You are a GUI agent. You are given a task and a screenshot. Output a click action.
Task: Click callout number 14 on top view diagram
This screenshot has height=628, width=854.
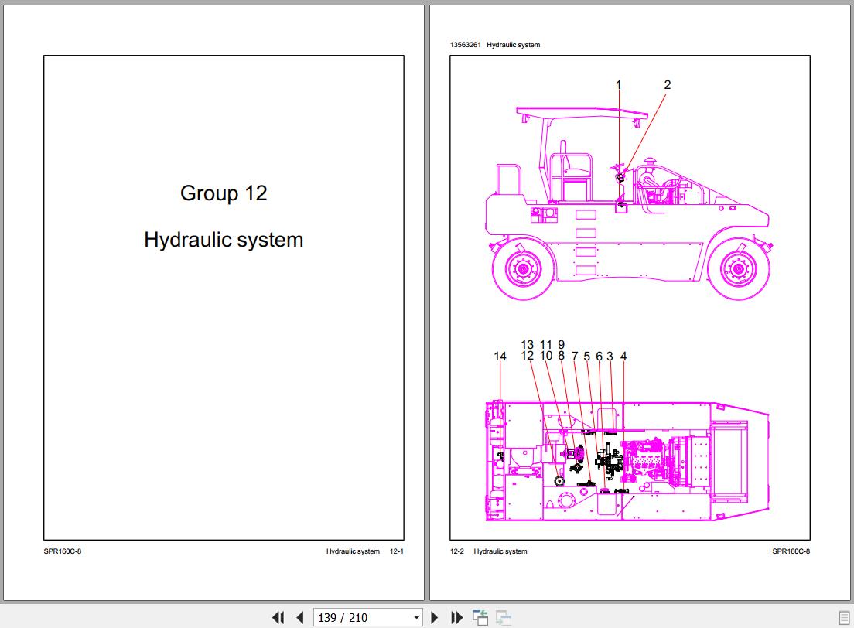tap(500, 357)
